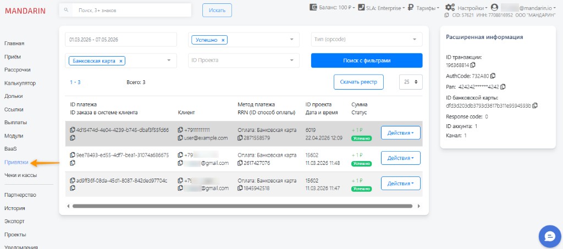Screen dimensions: 563x249
Task: Open the История section
Action: pyautogui.click(x=15, y=208)
